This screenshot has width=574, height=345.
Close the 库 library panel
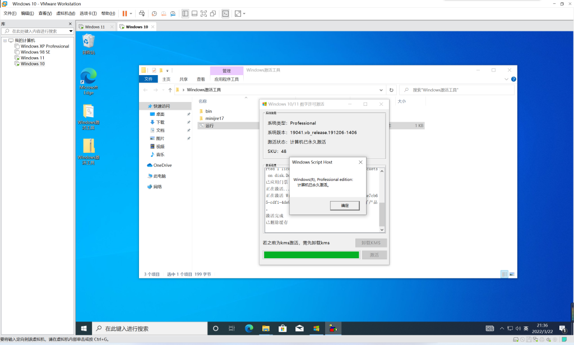click(x=70, y=24)
